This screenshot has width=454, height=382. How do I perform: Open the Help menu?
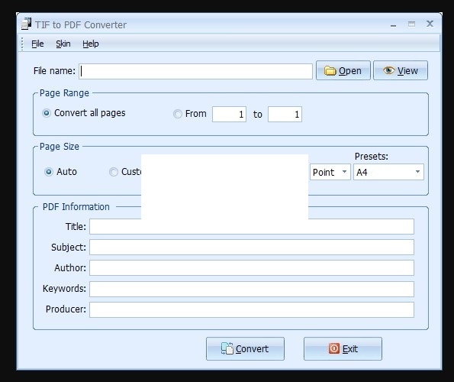(x=91, y=44)
